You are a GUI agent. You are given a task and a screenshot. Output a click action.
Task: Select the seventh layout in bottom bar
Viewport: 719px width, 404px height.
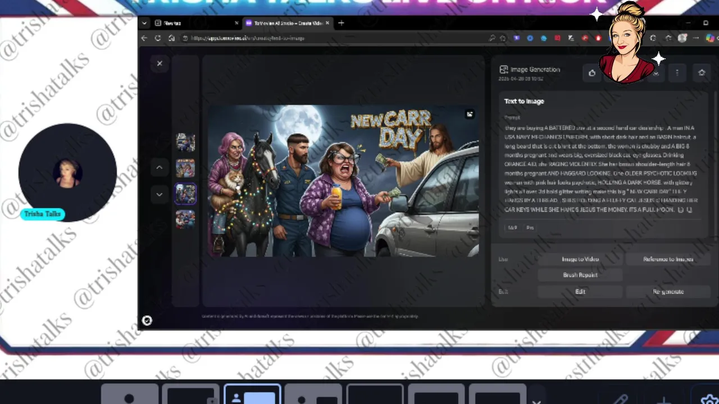[497, 394]
